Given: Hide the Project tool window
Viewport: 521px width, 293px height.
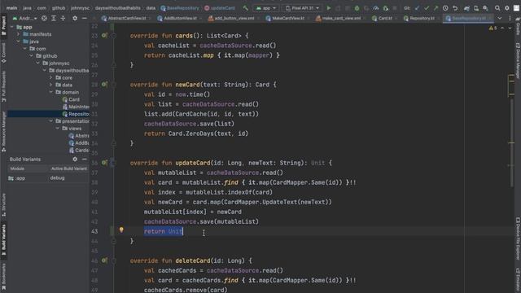Looking at the screenshot, I should [85, 18].
